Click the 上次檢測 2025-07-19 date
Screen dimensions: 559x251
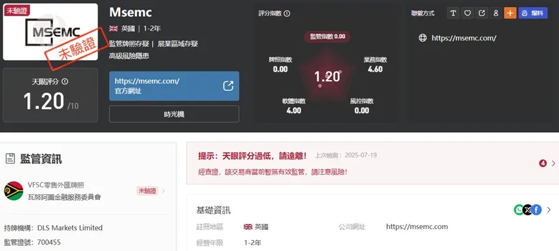346,156
